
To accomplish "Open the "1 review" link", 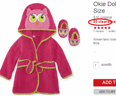I will (x=99, y=31).
